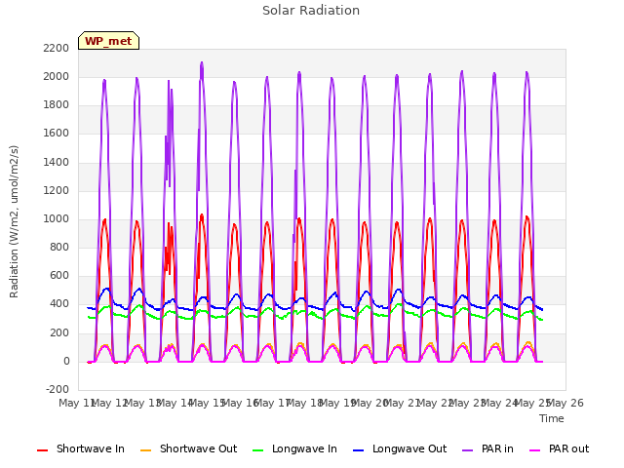Click the Radiation y-axis title
624x468 pixels.
(x=14, y=221)
